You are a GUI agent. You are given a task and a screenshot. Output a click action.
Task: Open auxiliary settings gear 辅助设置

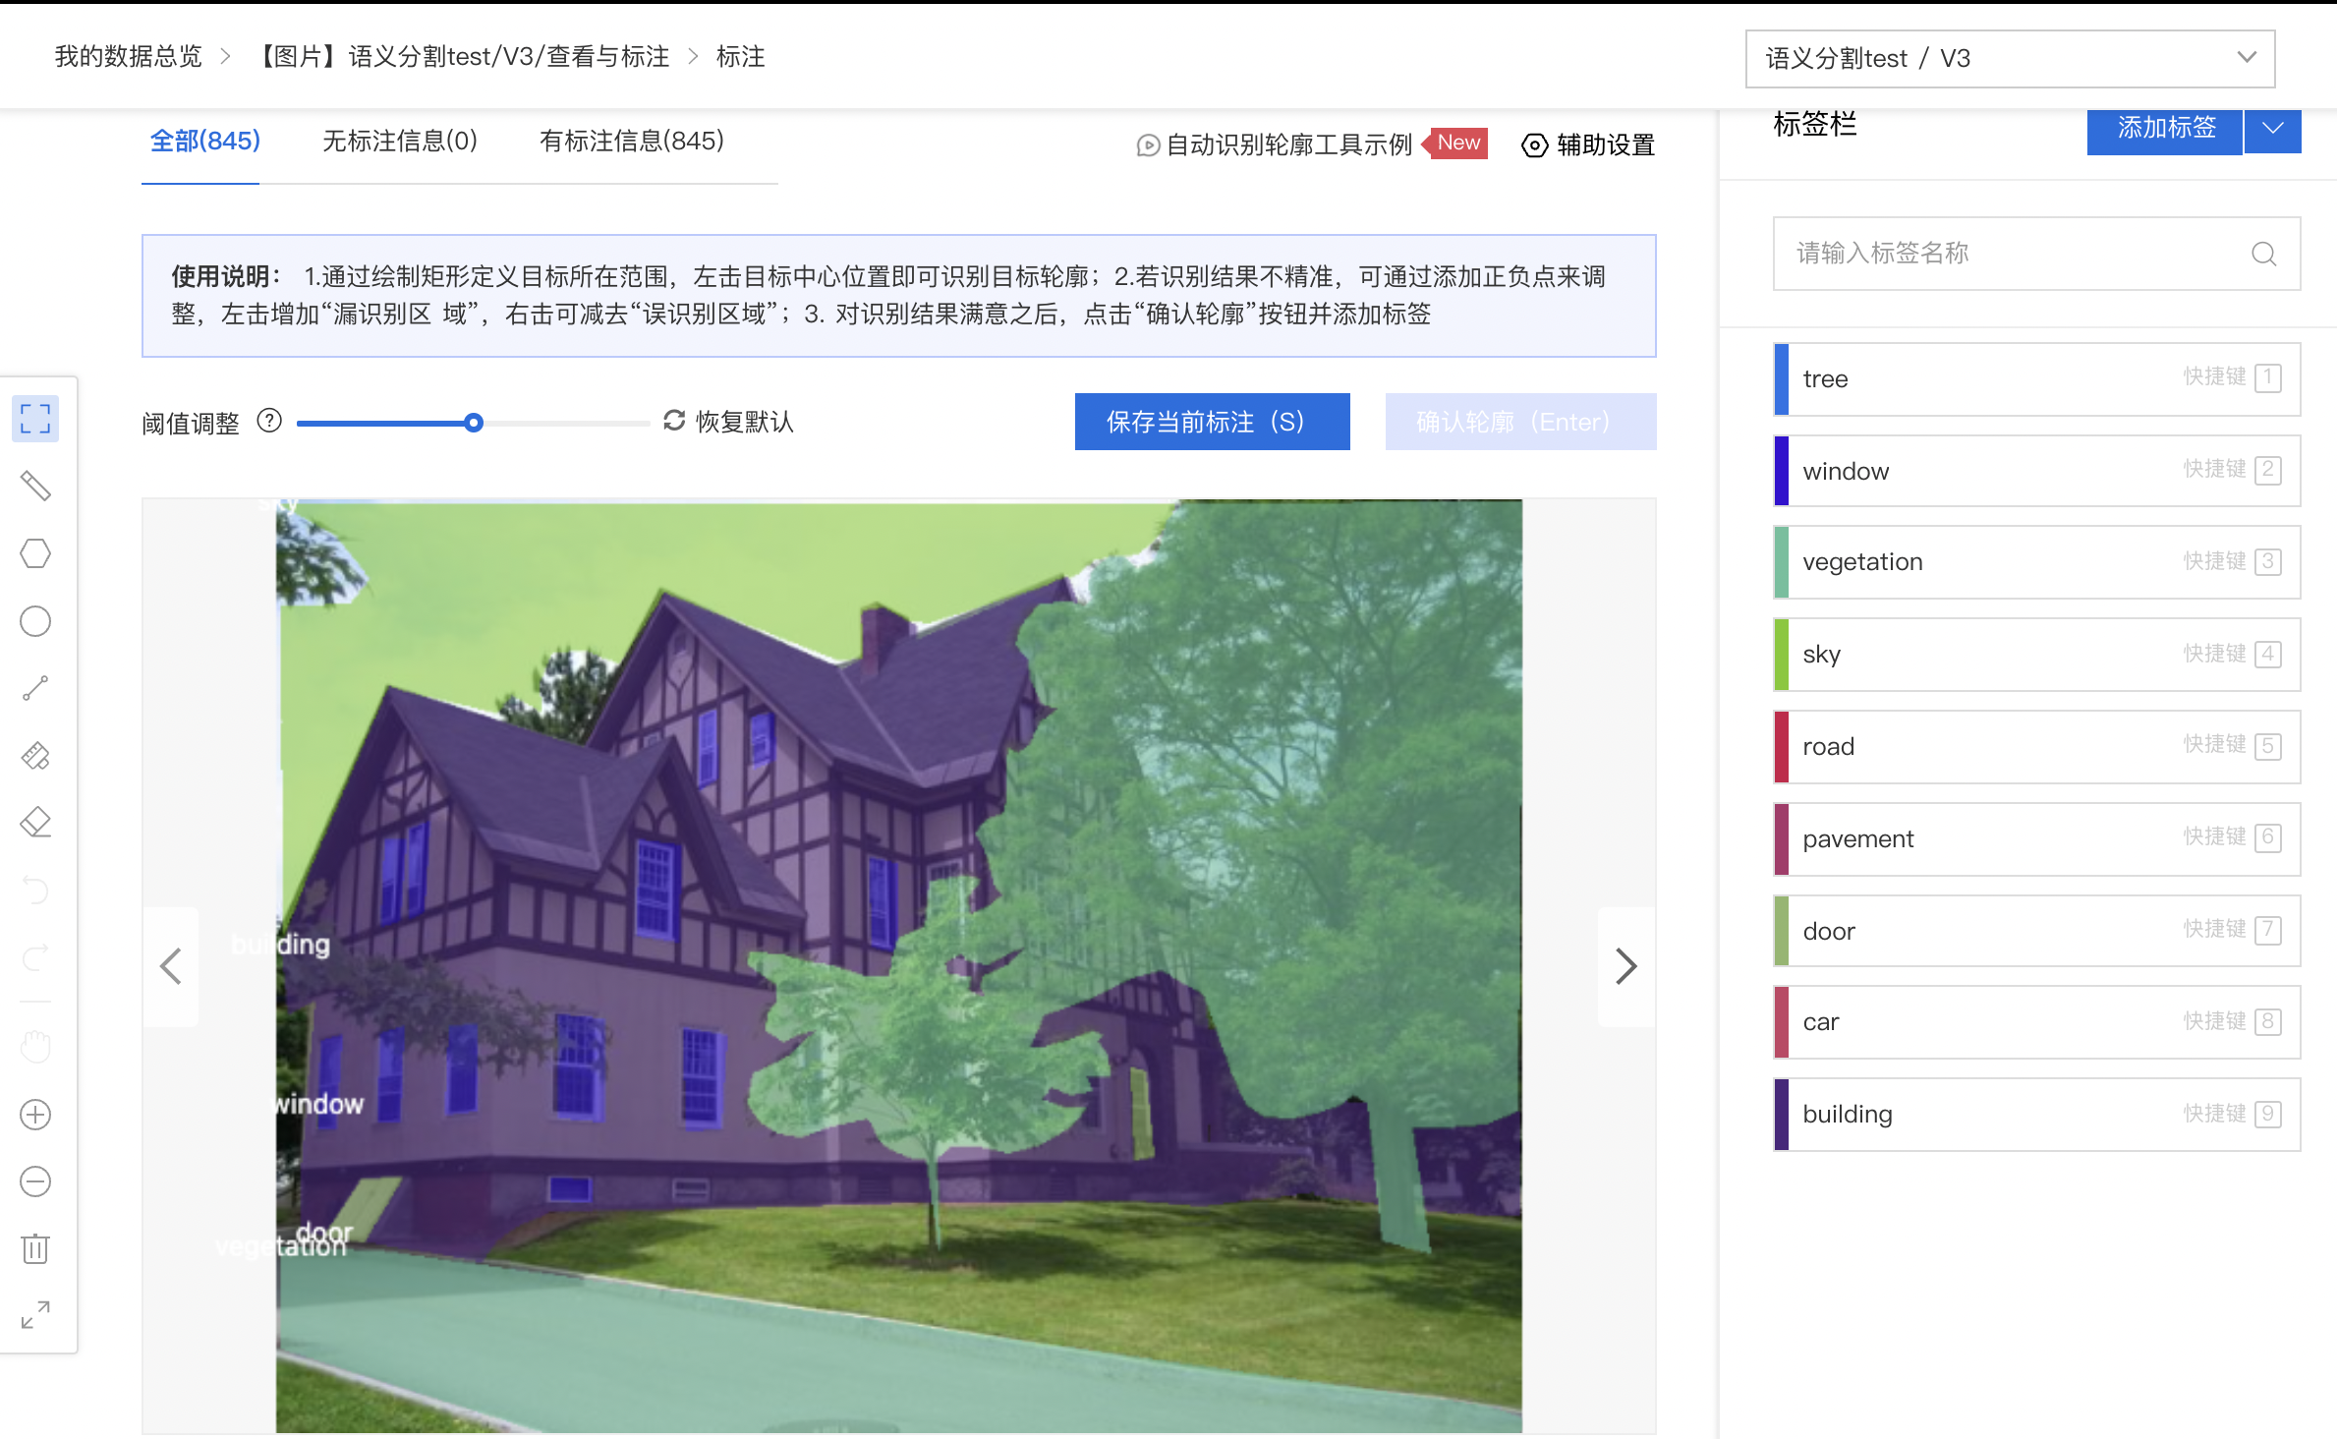tap(1588, 145)
